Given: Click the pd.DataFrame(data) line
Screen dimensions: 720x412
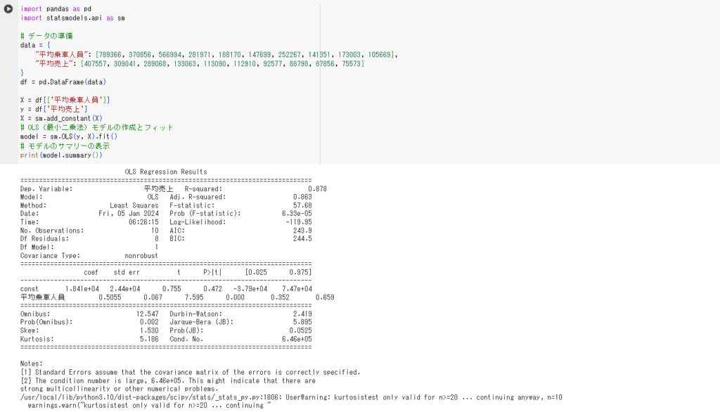Looking at the screenshot, I should [x=56, y=81].
